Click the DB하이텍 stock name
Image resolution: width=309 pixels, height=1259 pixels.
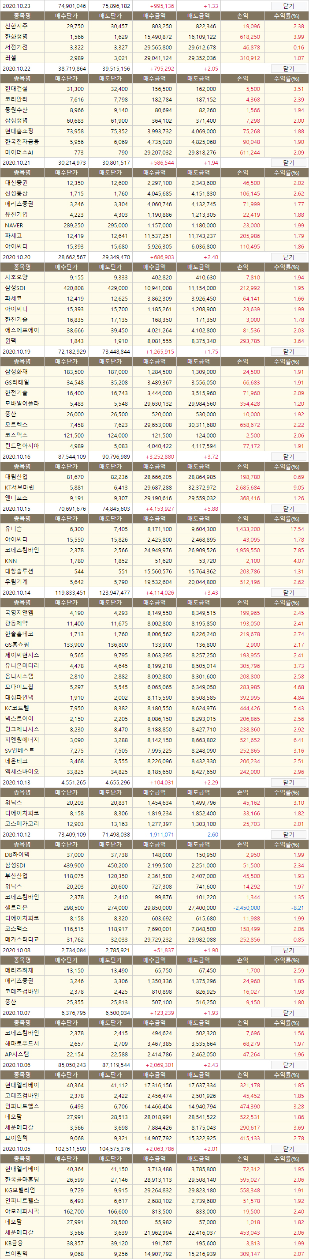(17, 855)
